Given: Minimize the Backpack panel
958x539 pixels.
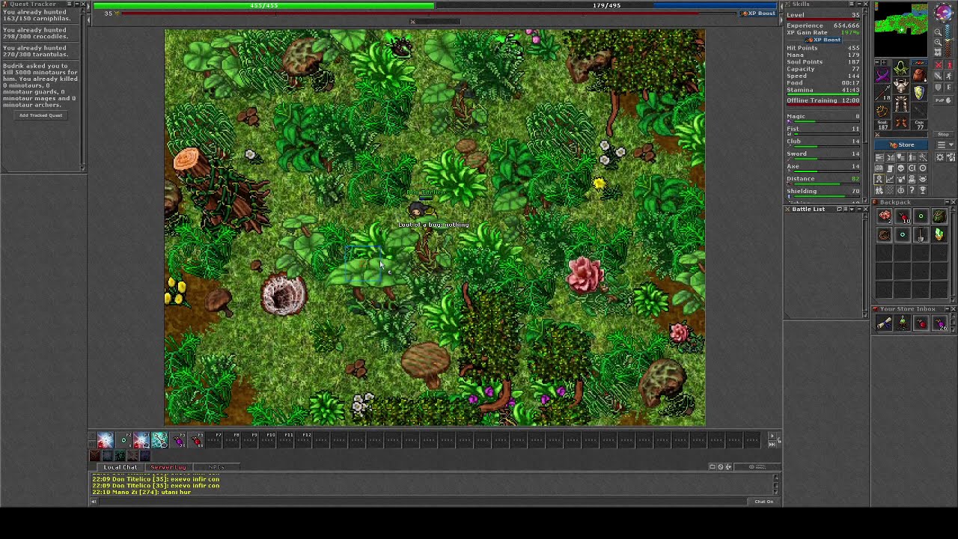Looking at the screenshot, I should (x=947, y=202).
